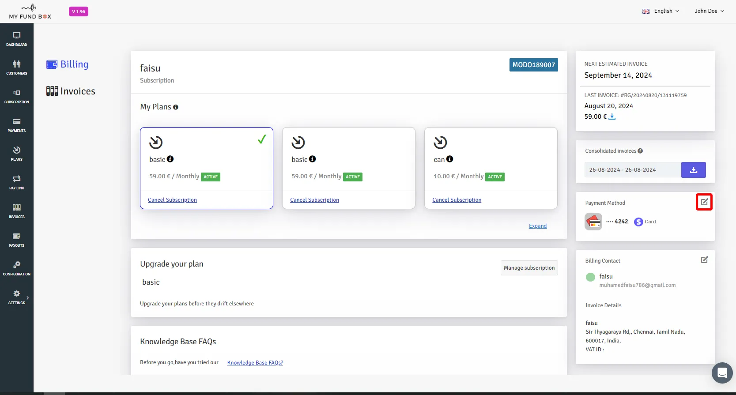The width and height of the screenshot is (736, 395).
Task: Open Plans from the sidebar
Action: pyautogui.click(x=17, y=154)
